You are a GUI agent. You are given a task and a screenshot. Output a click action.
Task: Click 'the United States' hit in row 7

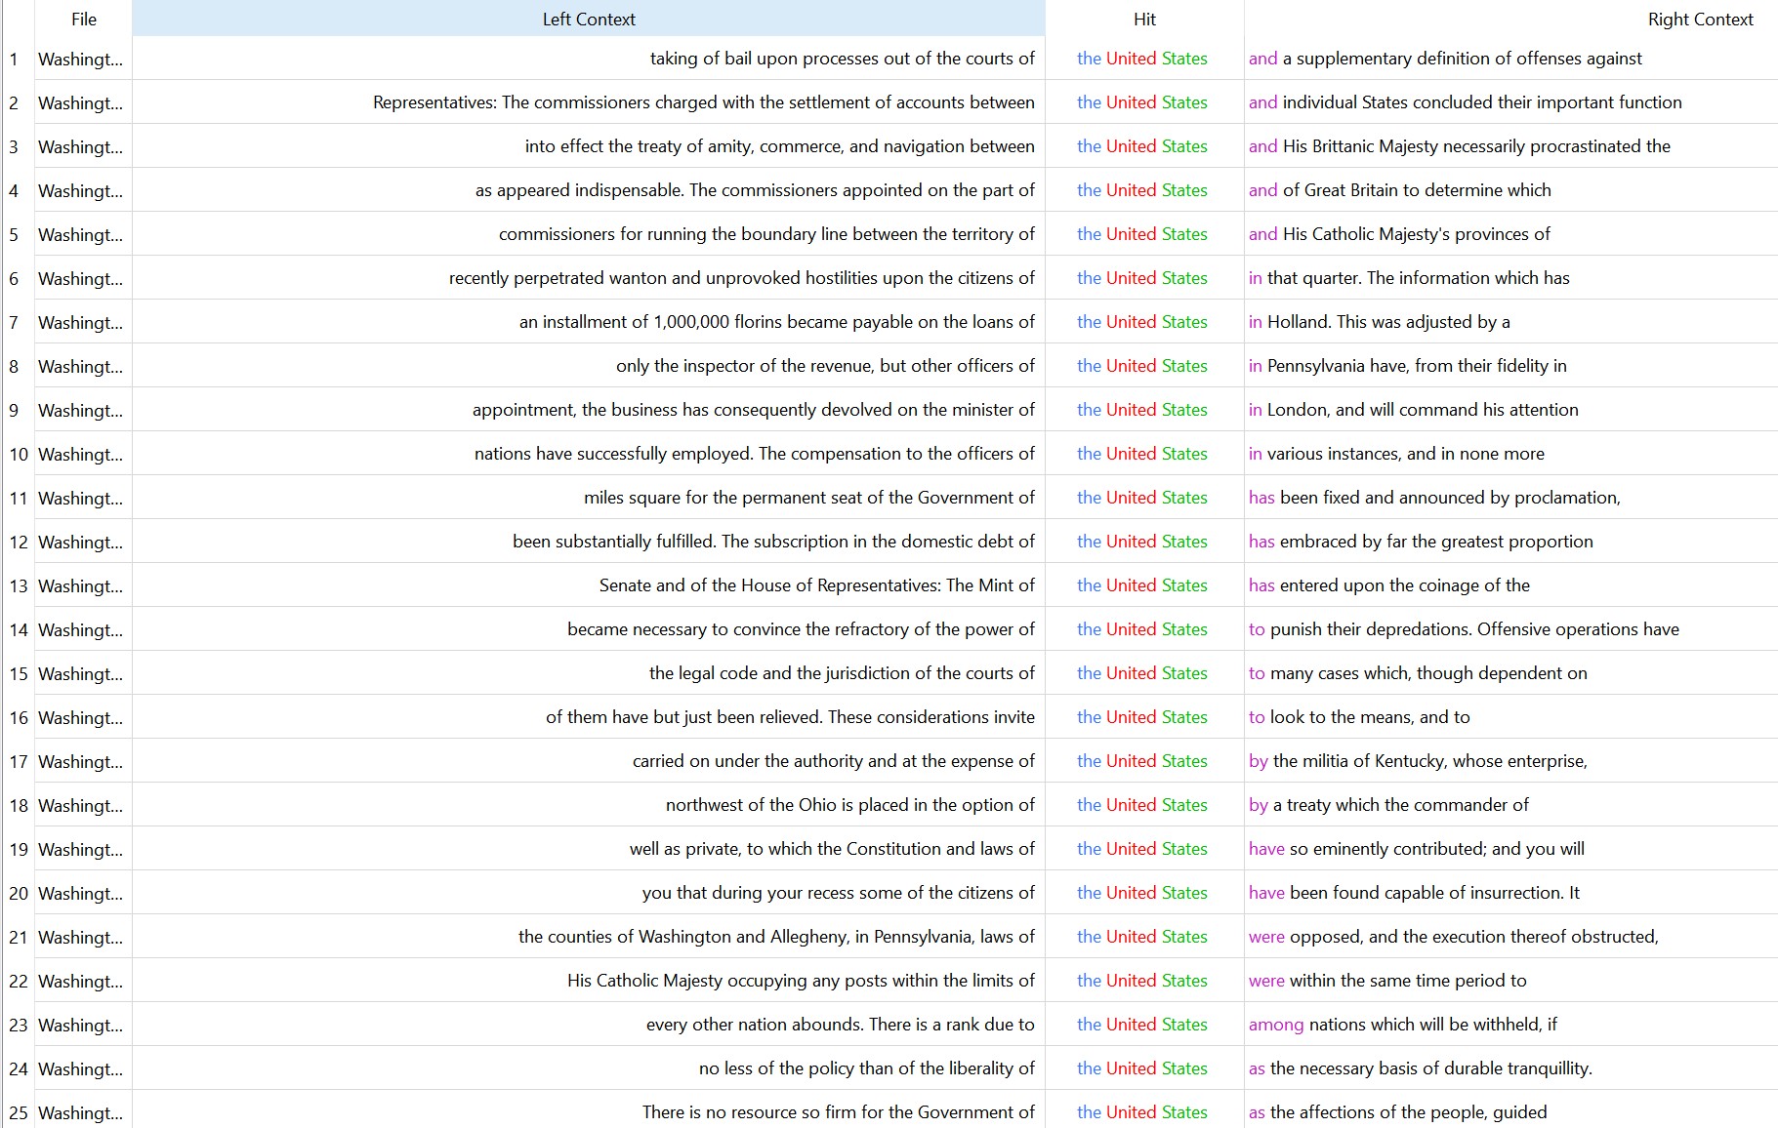(1141, 322)
